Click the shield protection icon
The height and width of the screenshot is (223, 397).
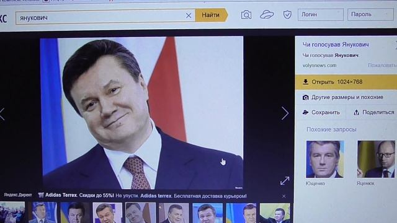[x=287, y=15]
